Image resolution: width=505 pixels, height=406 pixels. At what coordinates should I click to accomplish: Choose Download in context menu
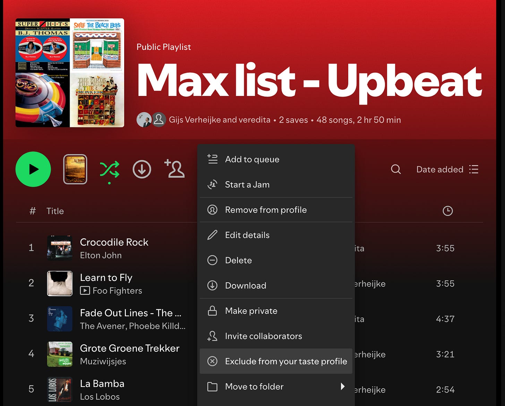[x=276, y=285]
